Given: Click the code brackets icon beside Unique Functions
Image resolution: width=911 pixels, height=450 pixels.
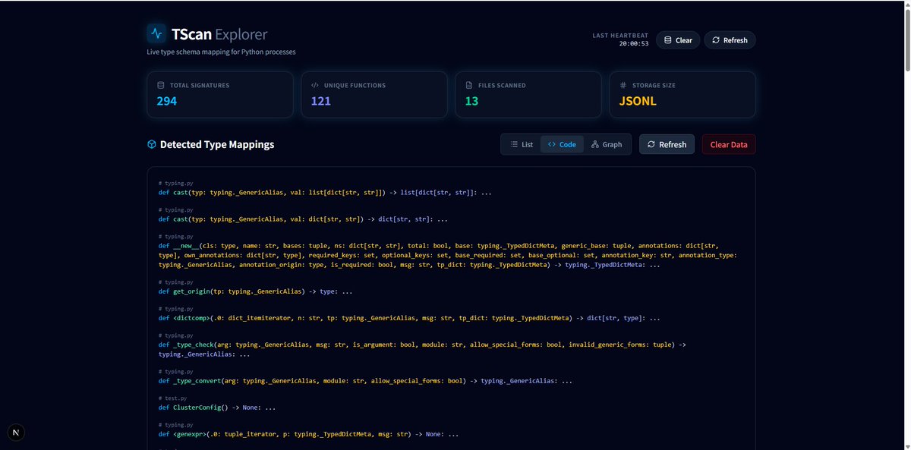Looking at the screenshot, I should click(314, 86).
